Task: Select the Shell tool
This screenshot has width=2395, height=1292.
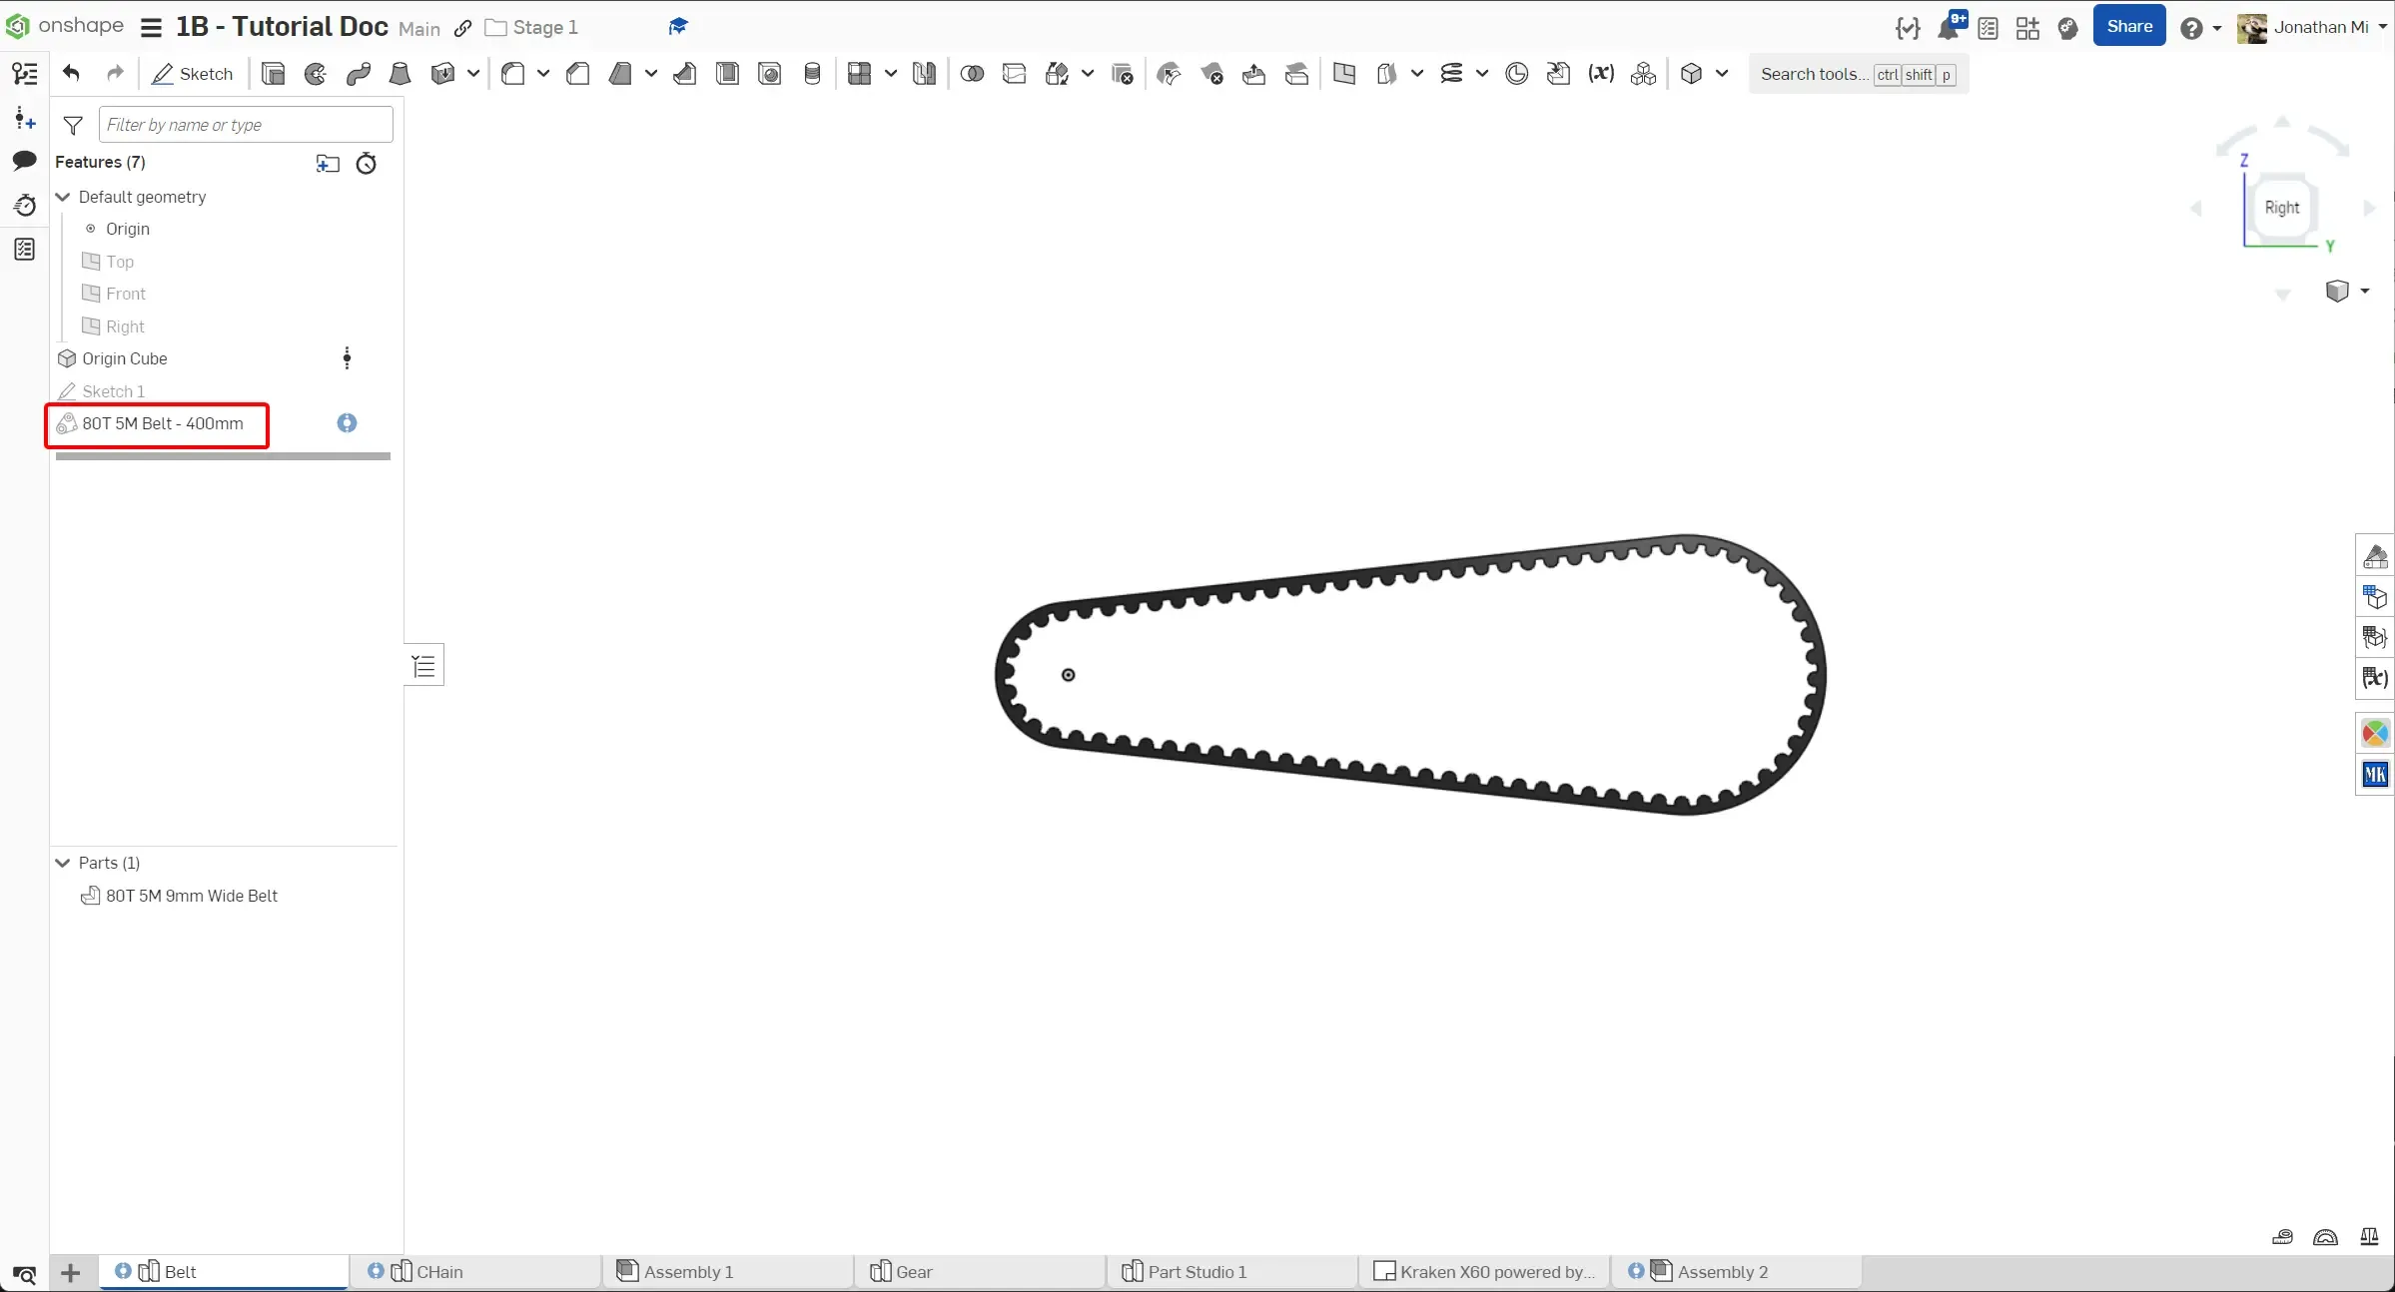Action: tap(727, 73)
